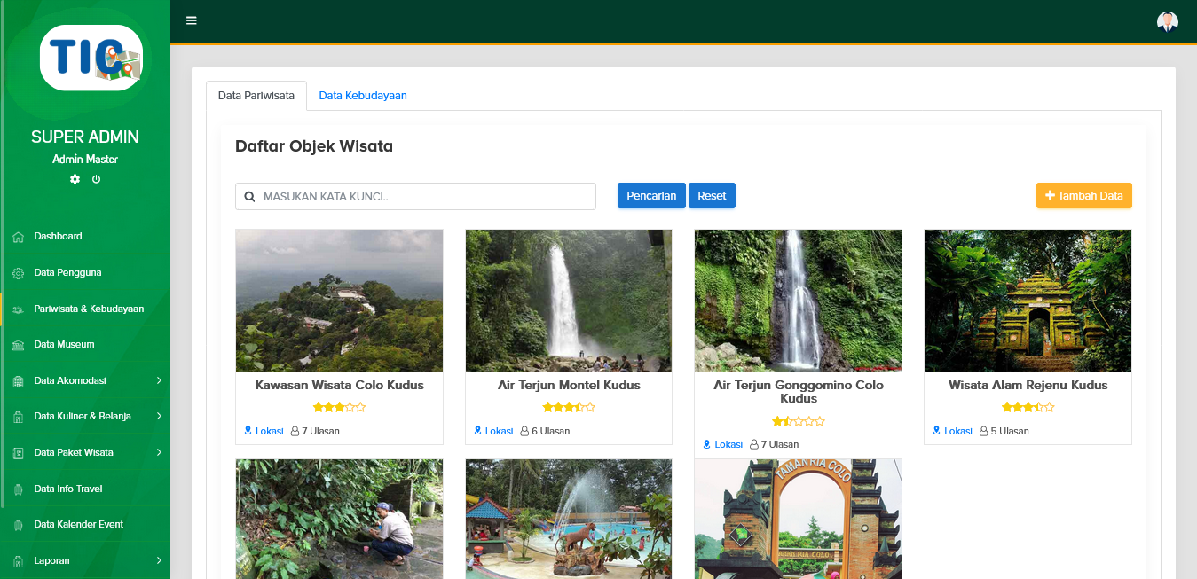Screen dimensions: 1197x579
Task: Click the star rating of Air Terjun Montel Kudus
Action: click(569, 408)
